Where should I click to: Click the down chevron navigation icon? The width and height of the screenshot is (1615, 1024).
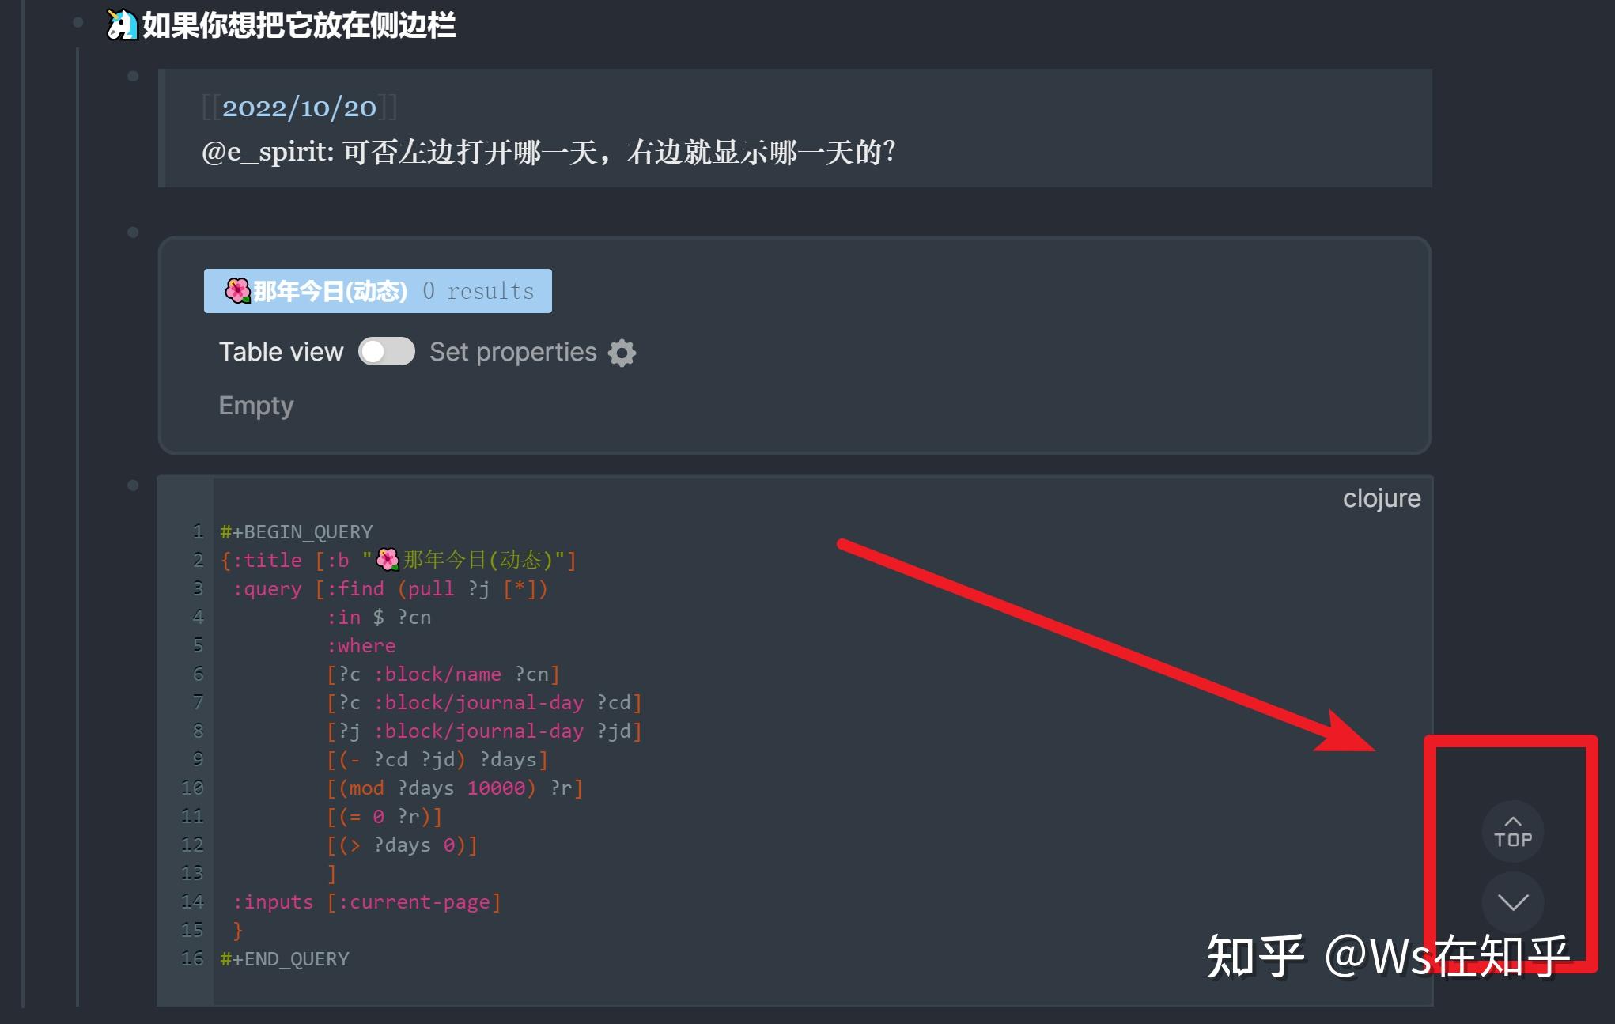click(1513, 903)
